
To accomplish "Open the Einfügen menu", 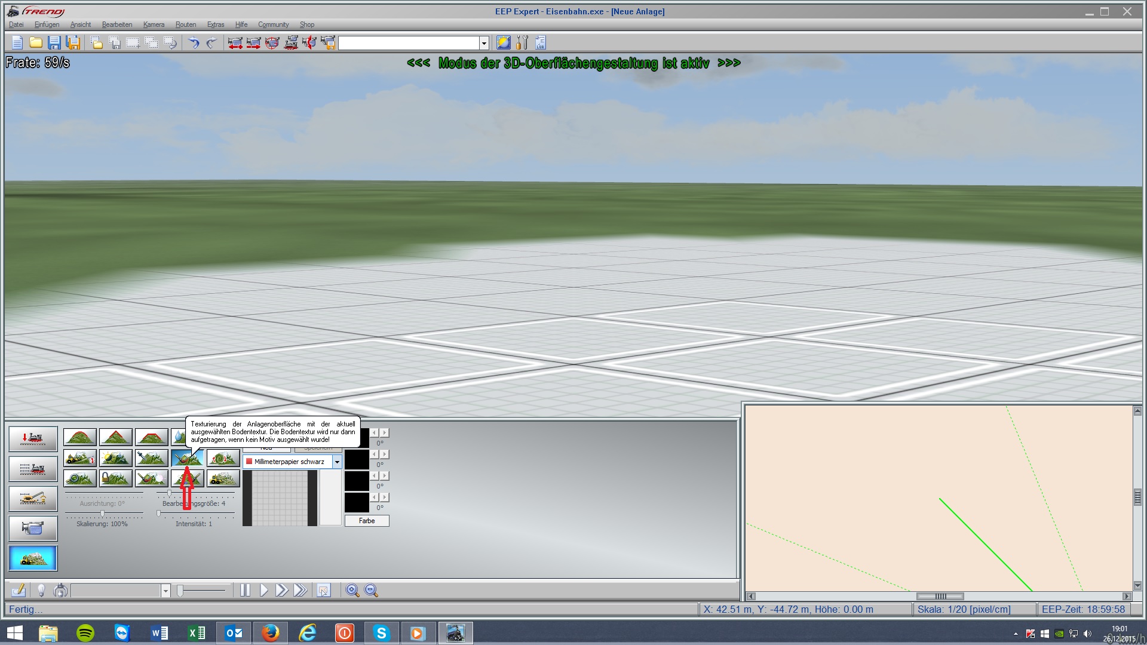I will [x=47, y=24].
